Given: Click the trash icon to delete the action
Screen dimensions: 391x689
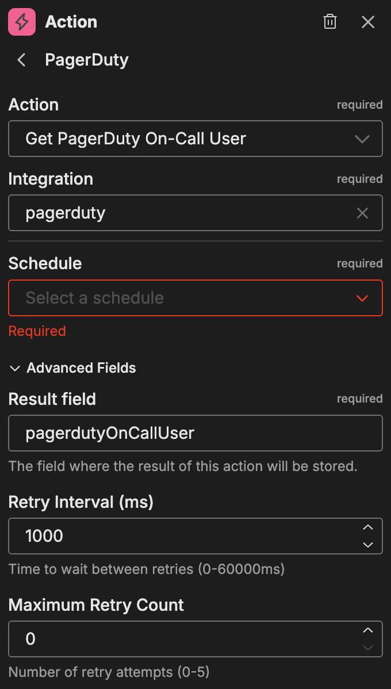Looking at the screenshot, I should coord(329,22).
